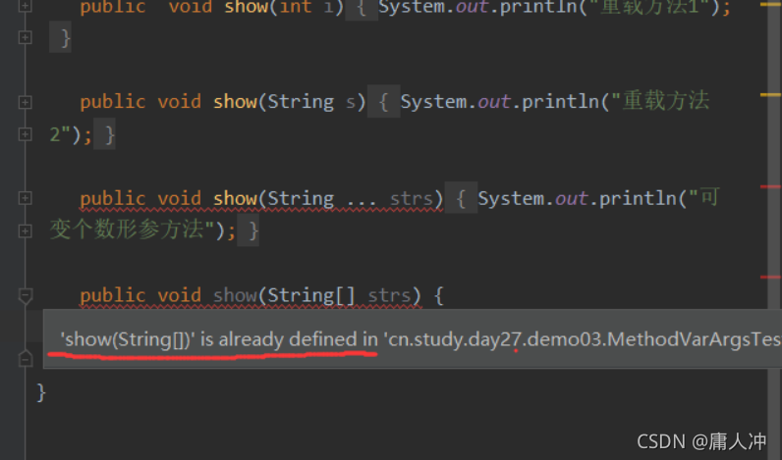Image resolution: width=782 pixels, height=460 pixels.
Task: Click 'int' type in show(int i)
Action: pos(296,7)
